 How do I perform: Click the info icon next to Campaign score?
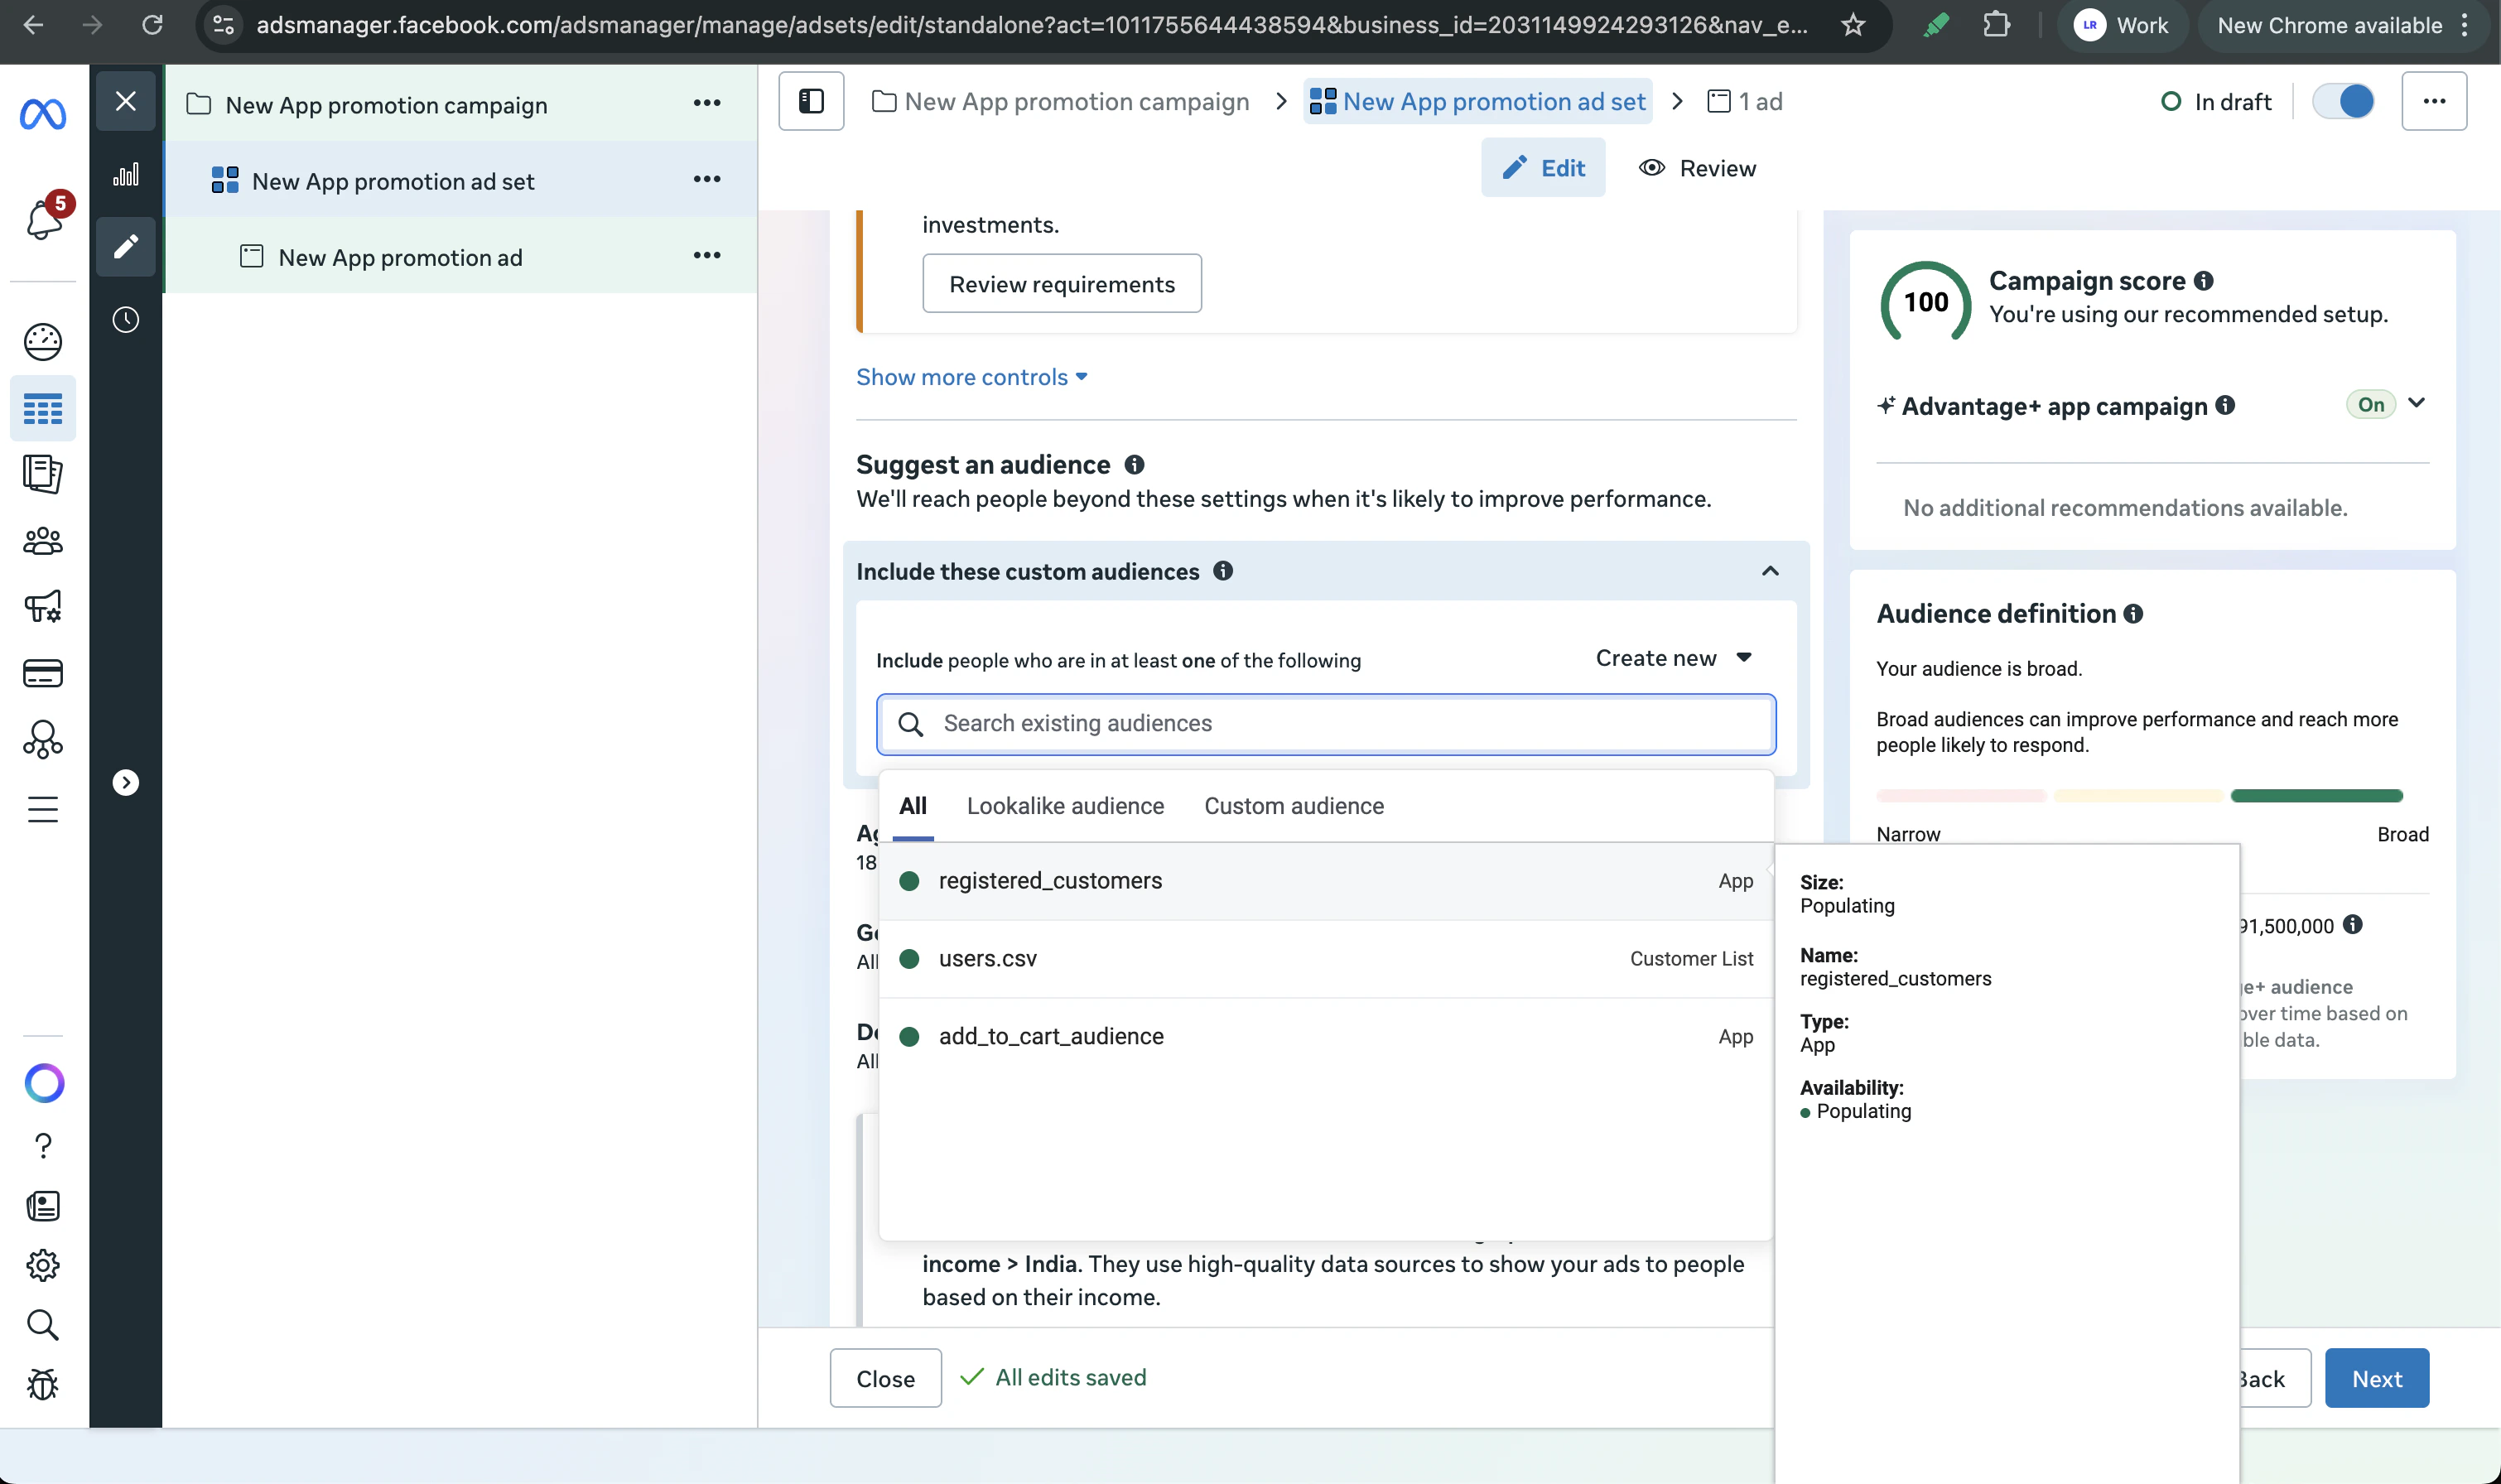[2203, 281]
